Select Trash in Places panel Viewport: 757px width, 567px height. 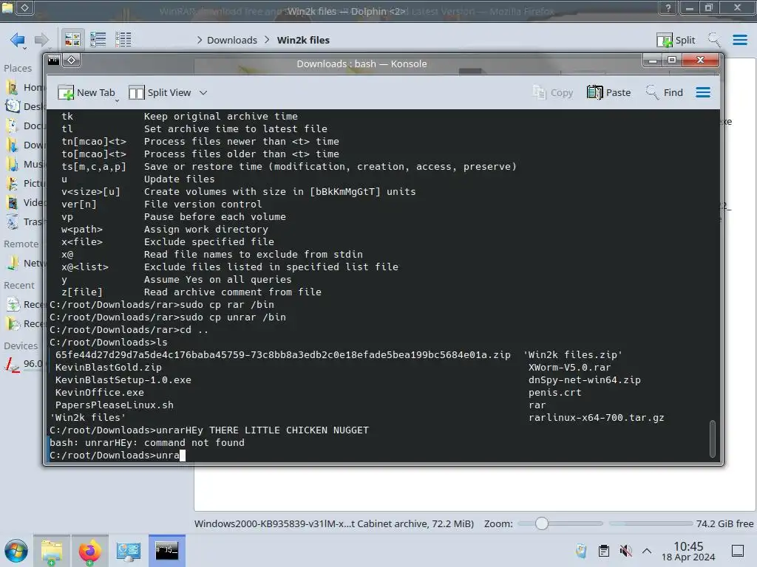pos(24,221)
